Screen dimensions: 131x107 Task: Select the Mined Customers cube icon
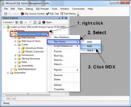click(23, 52)
